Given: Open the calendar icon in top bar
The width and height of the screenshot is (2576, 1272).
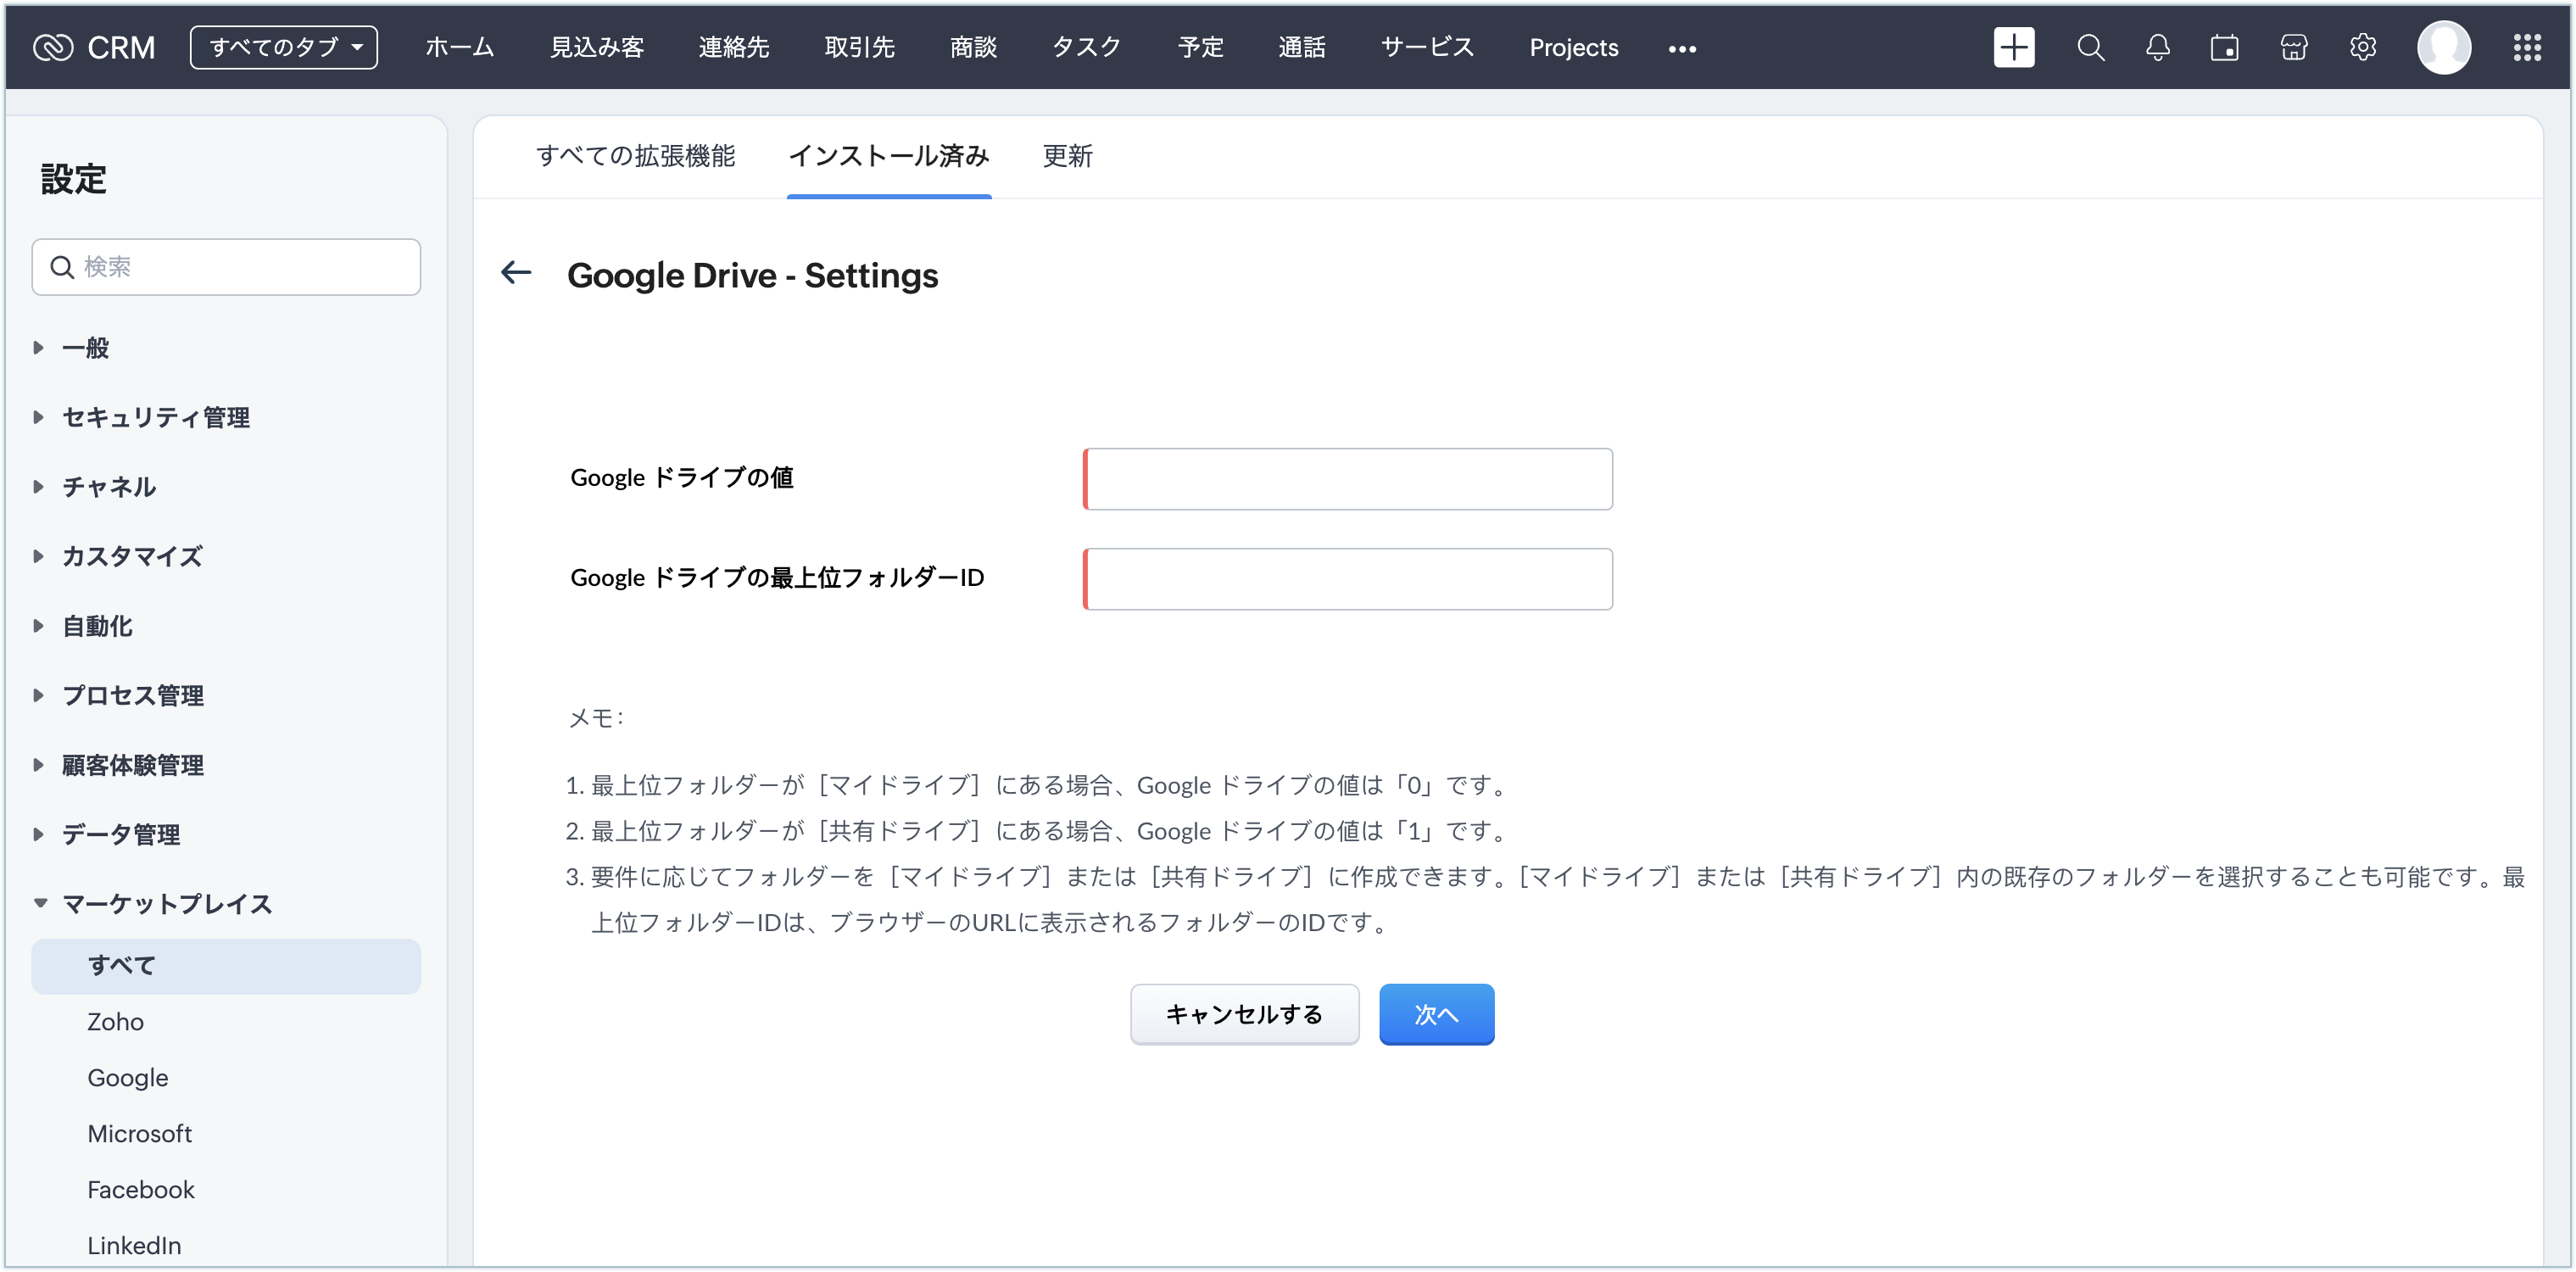Looking at the screenshot, I should [x=2225, y=47].
